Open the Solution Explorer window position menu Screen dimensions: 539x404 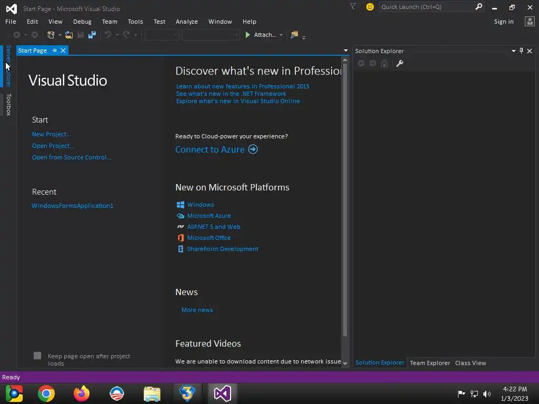point(514,51)
